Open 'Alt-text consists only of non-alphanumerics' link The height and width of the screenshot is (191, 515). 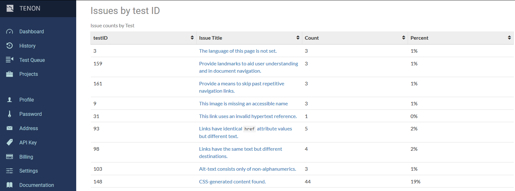247,169
